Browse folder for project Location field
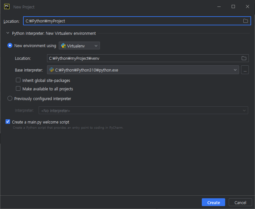The width and height of the screenshot is (255, 209). [x=245, y=21]
